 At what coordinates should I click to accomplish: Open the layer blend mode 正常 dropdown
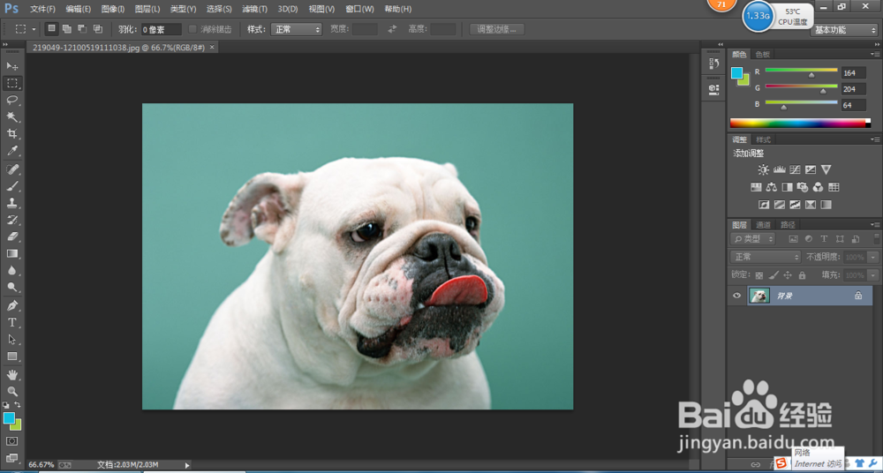coord(766,257)
